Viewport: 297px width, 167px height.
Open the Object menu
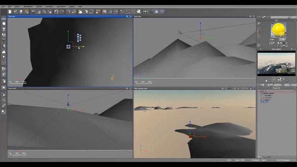click(x=17, y=6)
